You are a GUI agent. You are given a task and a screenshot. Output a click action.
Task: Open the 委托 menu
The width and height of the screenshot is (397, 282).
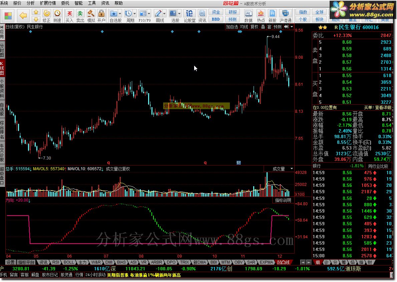click(x=65, y=3)
